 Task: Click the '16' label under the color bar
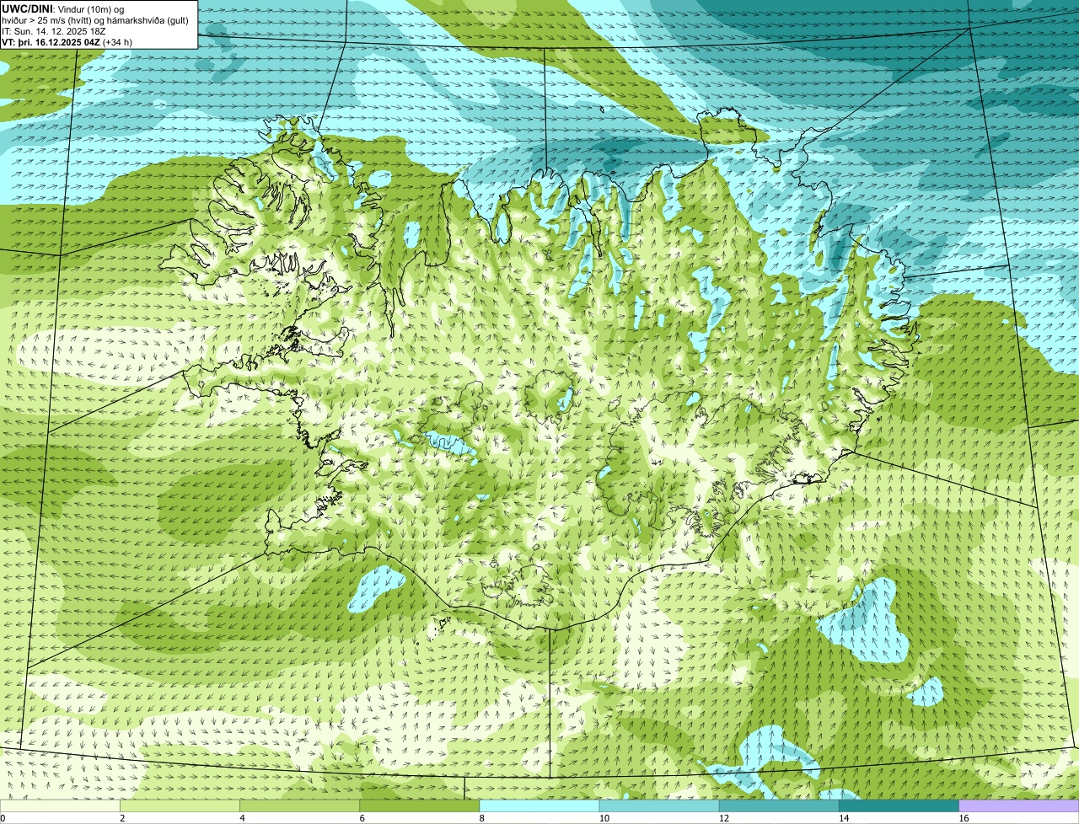click(964, 818)
